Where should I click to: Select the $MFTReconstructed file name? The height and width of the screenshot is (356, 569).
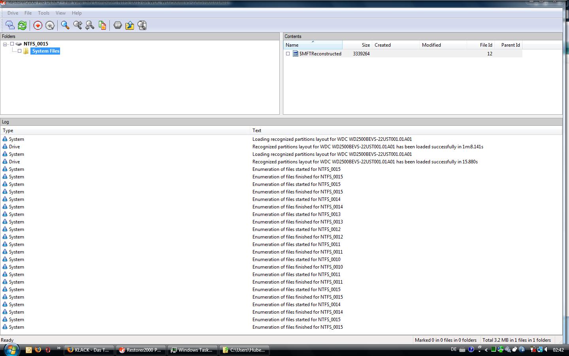pyautogui.click(x=320, y=54)
